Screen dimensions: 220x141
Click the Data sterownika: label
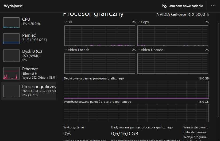(x=195, y=132)
